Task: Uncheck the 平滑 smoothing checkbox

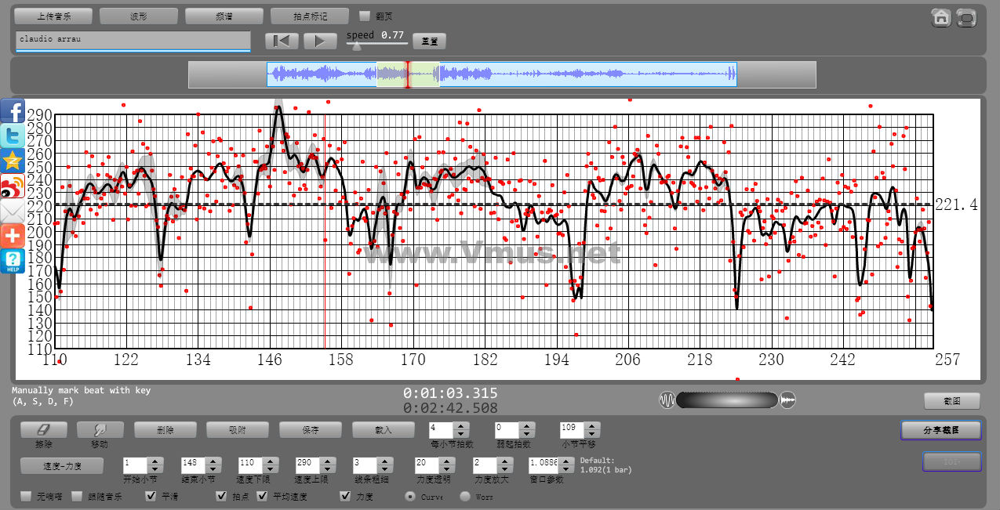Action: click(x=151, y=496)
